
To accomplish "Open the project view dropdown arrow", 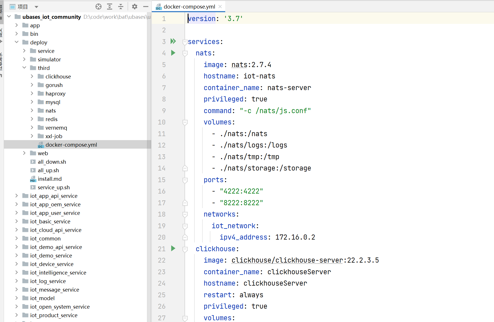I will 36,7.
